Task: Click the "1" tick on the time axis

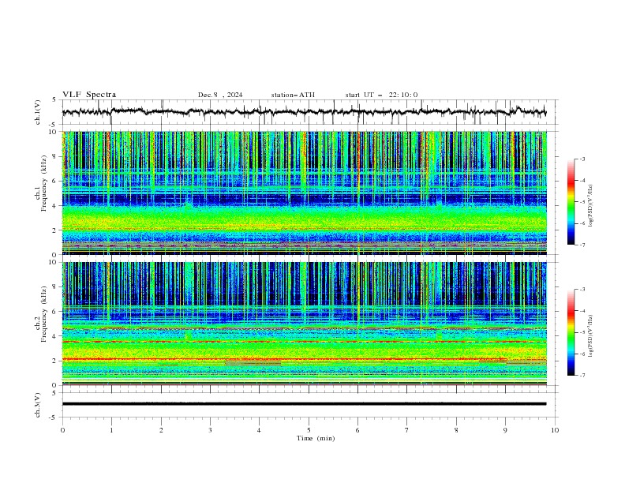Action: (x=111, y=430)
